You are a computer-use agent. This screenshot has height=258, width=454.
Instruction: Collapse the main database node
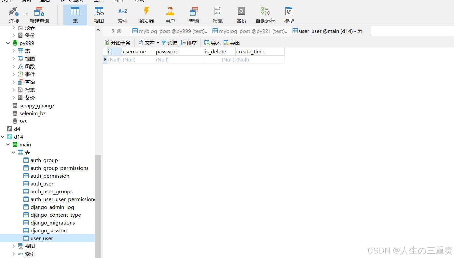(8, 144)
